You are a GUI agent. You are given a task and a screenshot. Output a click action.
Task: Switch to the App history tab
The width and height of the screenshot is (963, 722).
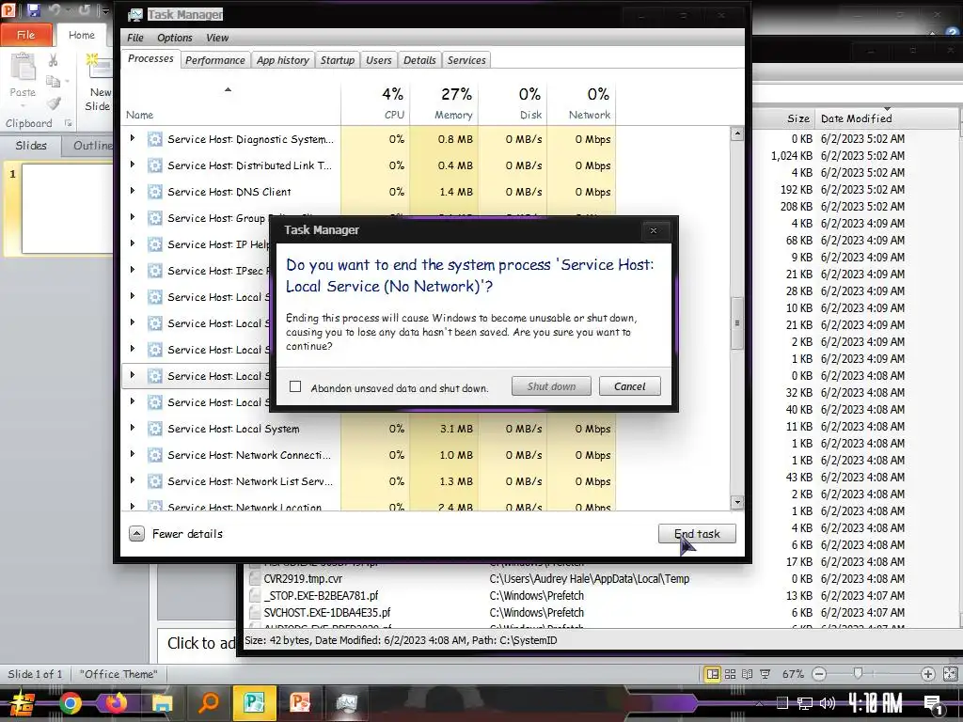282,60
